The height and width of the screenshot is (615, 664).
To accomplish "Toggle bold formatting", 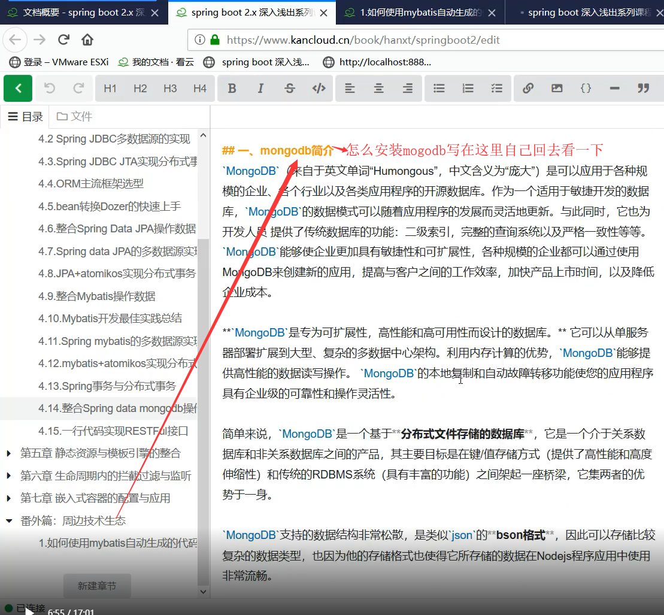I will (x=232, y=88).
